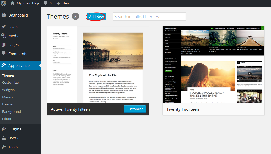
Task: Click the Tools wrench icon
Action: pos(4,147)
